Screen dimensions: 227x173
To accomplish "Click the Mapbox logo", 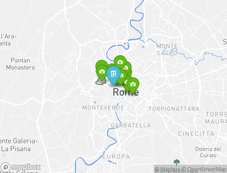I will 20,167.
